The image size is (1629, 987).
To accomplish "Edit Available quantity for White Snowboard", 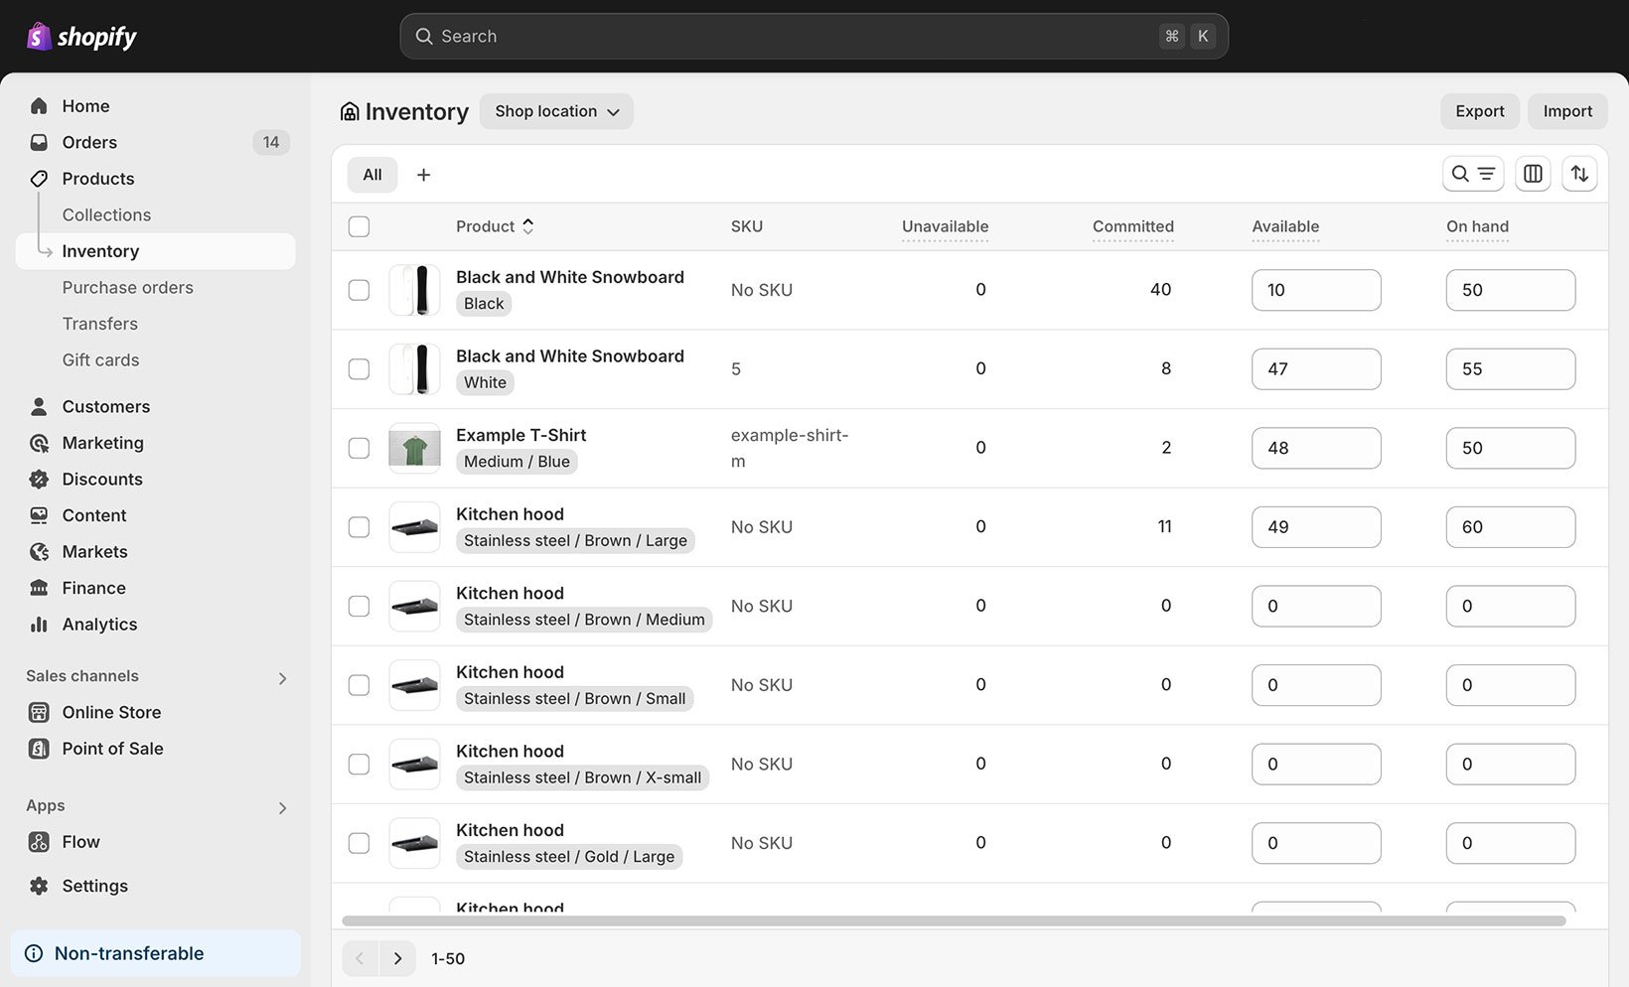I will tap(1316, 368).
